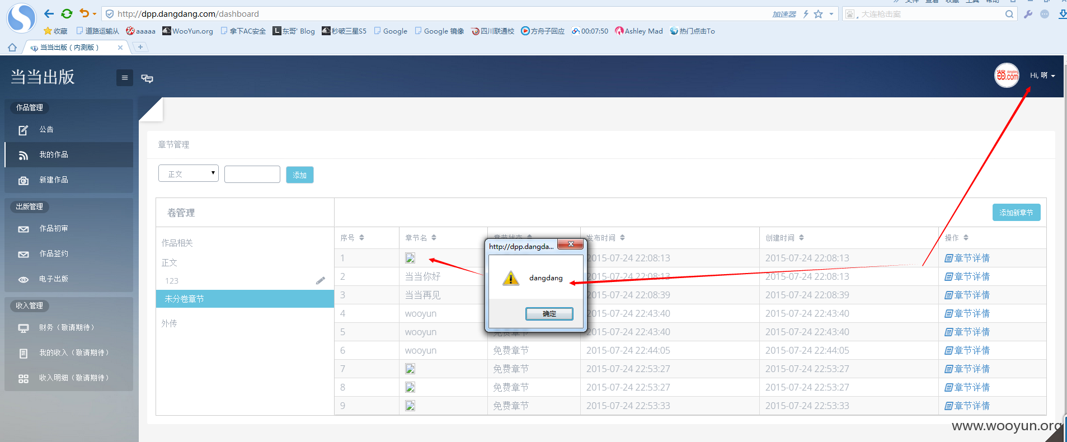Select 未分卷章节 in volume list
The image size is (1067, 442).
[245, 299]
